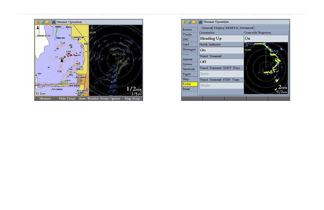Click the black boat position icon on chart
Screen dimensions: 324x210
coord(62,61)
